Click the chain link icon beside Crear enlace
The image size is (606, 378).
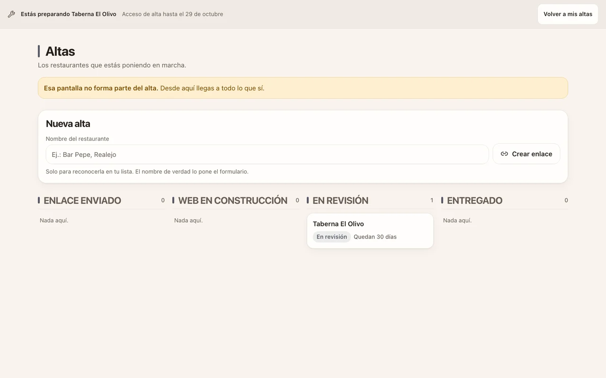(504, 154)
